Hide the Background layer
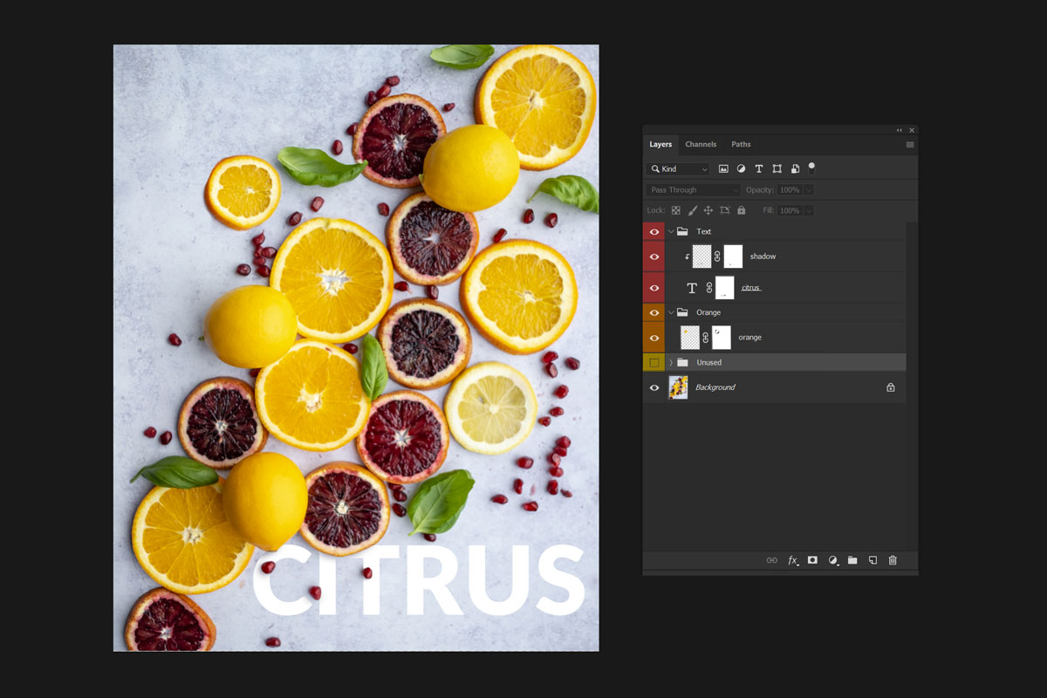1047x698 pixels. [654, 387]
